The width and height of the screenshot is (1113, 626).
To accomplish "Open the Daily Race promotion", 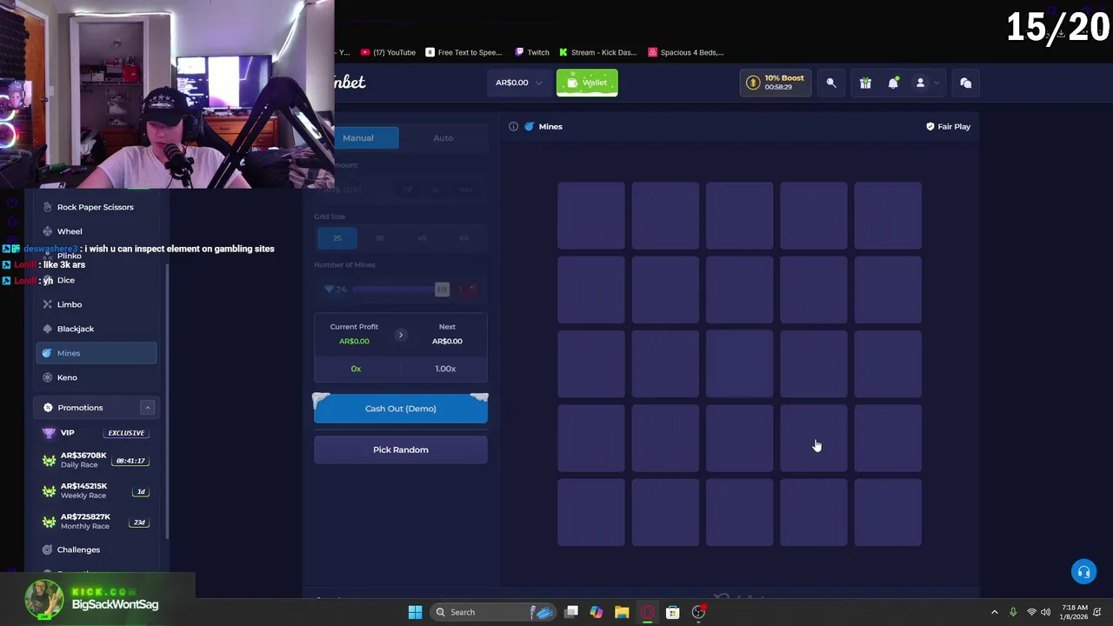I will [97, 460].
